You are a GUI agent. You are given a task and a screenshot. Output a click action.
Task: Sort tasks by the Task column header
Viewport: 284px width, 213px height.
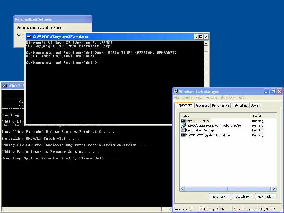pyautogui.click(x=215, y=116)
